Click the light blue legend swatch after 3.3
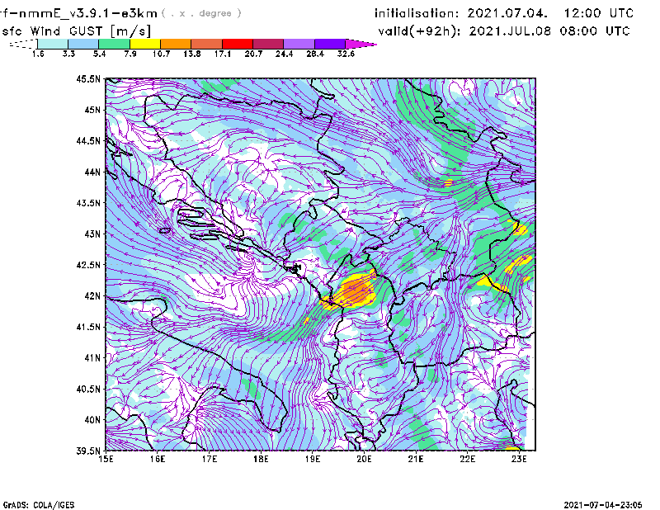Screen dimensions: 660x510 click(83, 44)
